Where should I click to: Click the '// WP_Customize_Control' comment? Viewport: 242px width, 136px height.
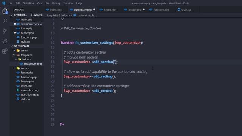pyautogui.click(x=81, y=28)
